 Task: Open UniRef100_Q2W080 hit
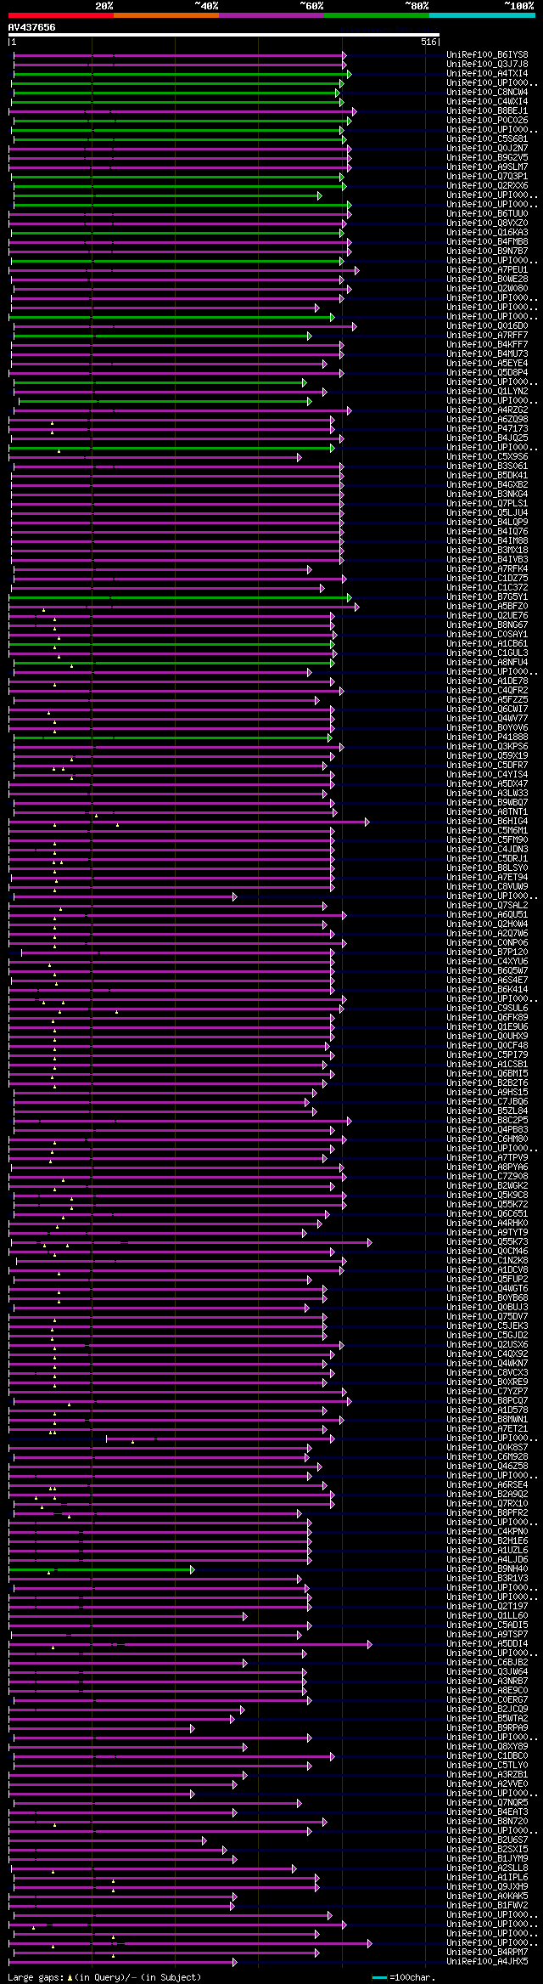pyautogui.click(x=487, y=288)
